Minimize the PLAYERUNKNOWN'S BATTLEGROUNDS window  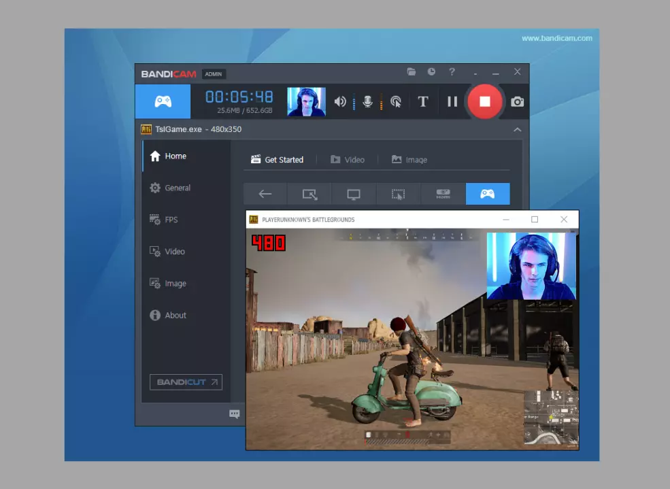coord(506,220)
